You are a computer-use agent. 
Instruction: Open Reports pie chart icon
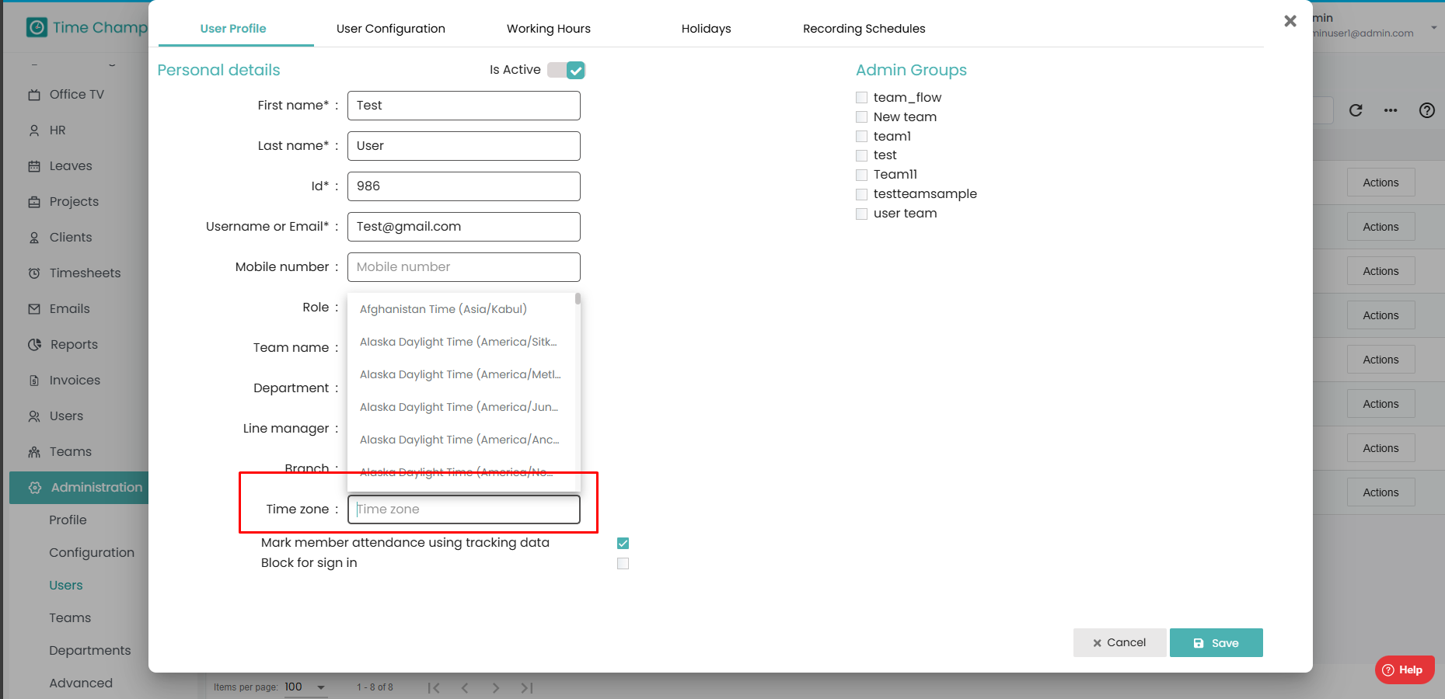coord(34,344)
